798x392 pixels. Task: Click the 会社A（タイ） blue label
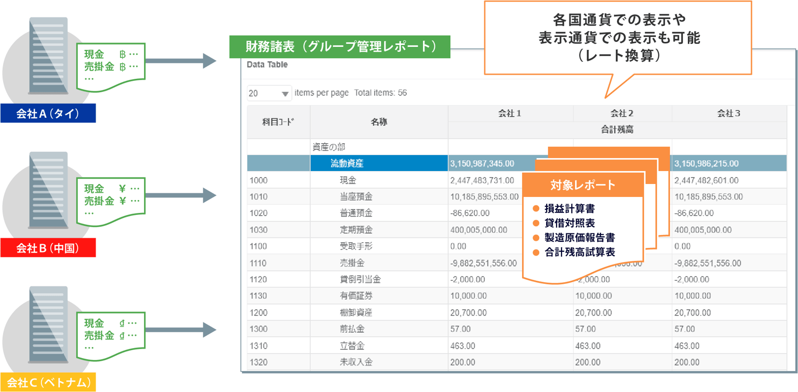[x=48, y=114]
